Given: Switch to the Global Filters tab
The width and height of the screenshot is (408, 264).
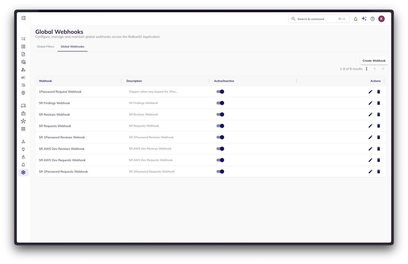Looking at the screenshot, I should coord(46,47).
